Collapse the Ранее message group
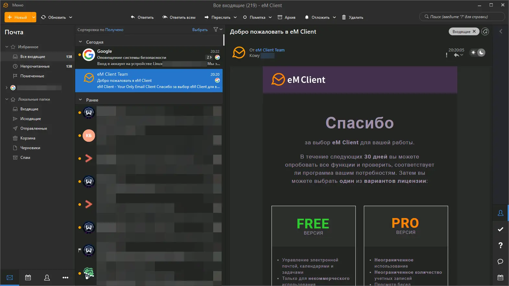Screen dimensions: 509x286 (80, 100)
